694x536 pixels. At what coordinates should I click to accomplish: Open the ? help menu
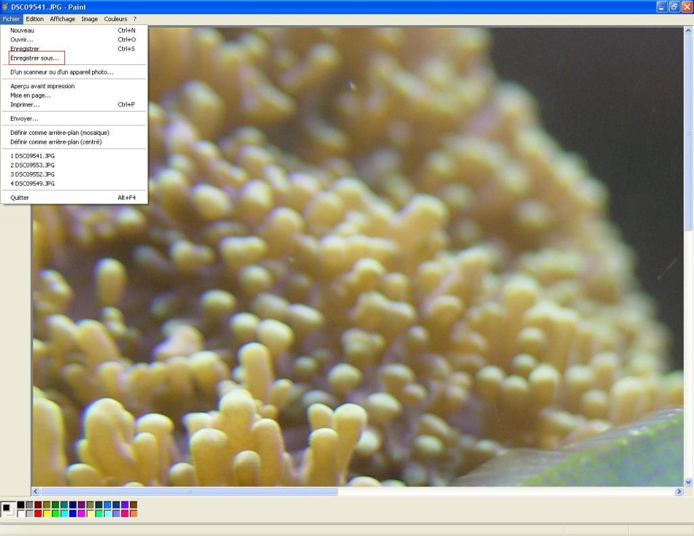(135, 19)
